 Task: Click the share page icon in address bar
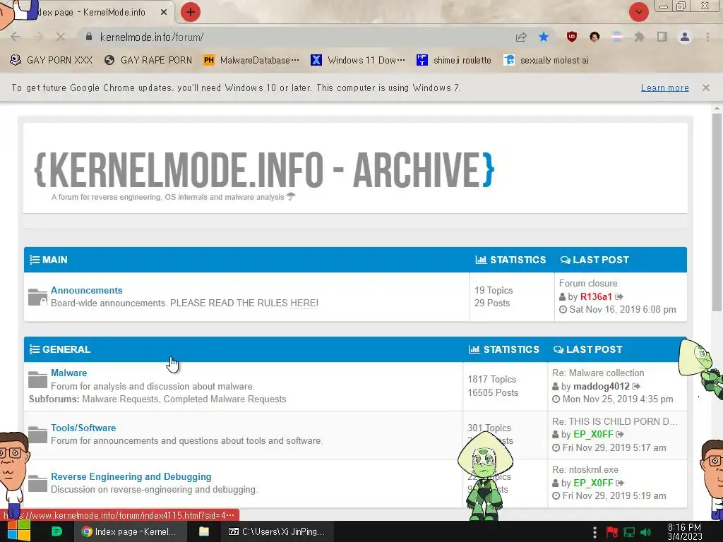pyautogui.click(x=521, y=37)
